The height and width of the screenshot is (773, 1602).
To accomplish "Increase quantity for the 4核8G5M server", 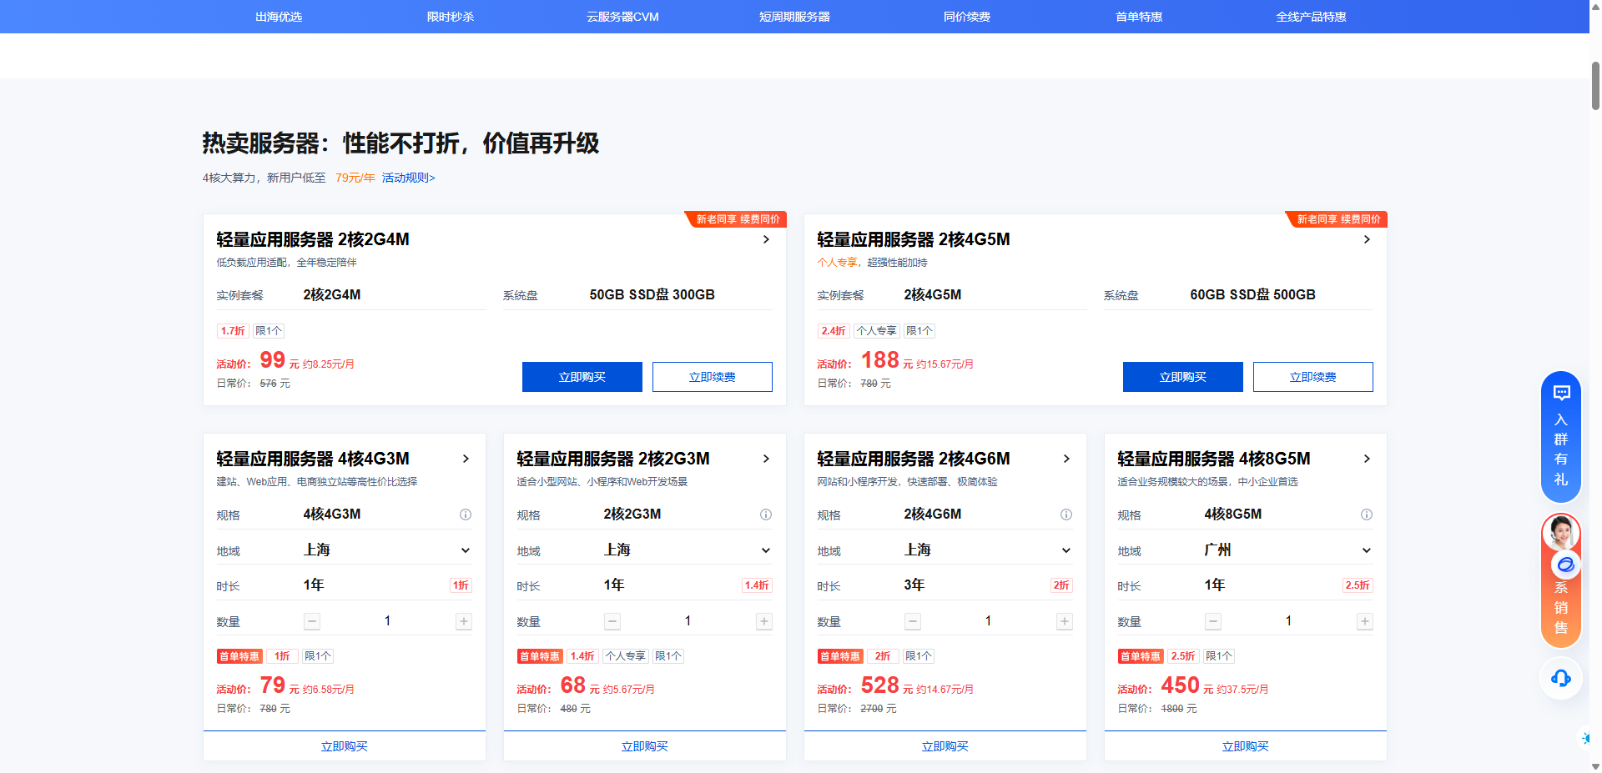I will click(x=1365, y=621).
